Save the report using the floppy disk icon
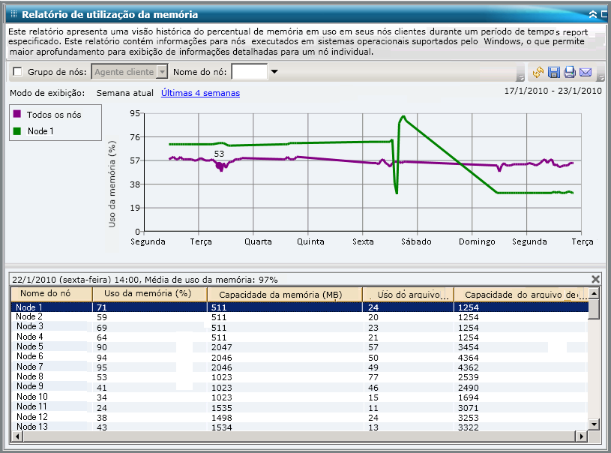This screenshot has height=453, width=611. [x=554, y=73]
